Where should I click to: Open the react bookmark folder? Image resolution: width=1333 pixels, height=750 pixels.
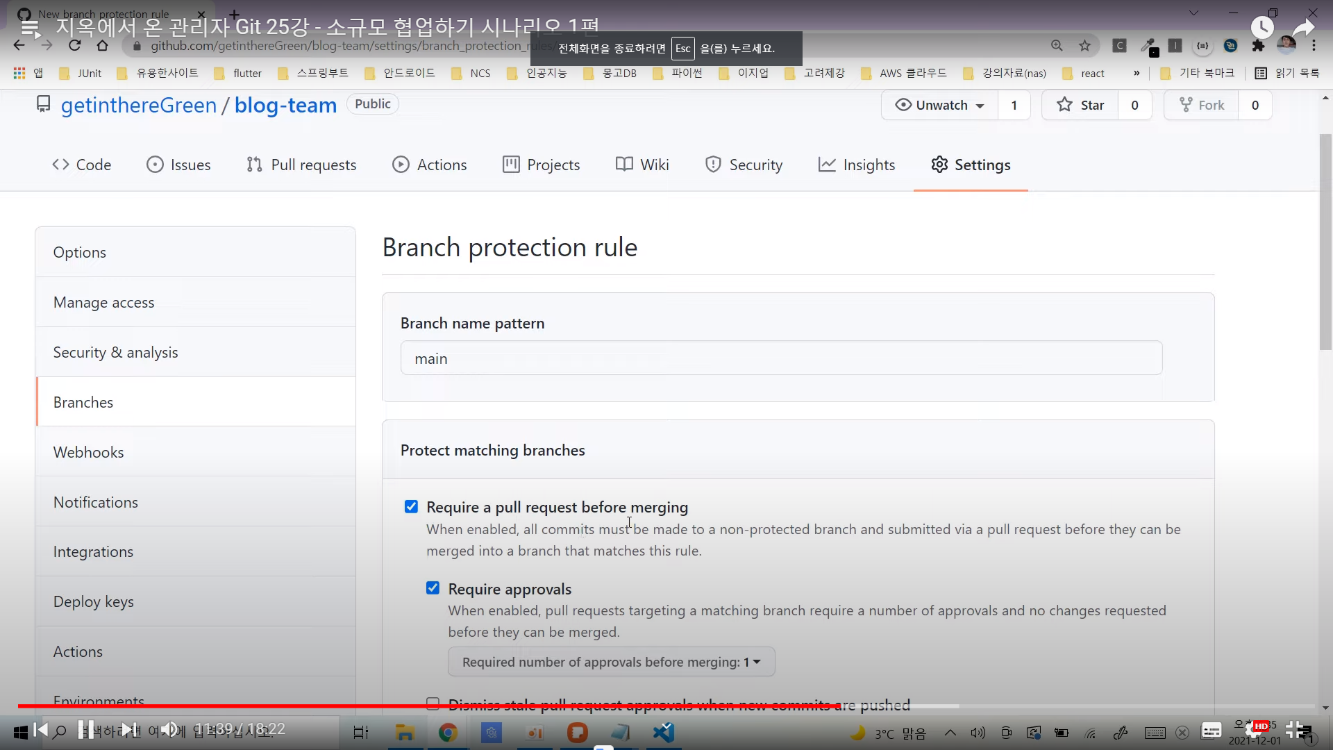pyautogui.click(x=1083, y=73)
